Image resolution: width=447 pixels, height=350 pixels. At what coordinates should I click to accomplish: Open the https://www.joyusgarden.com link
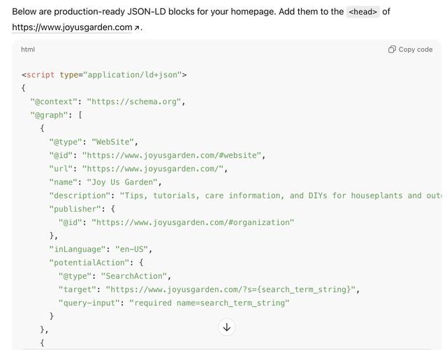point(72,27)
